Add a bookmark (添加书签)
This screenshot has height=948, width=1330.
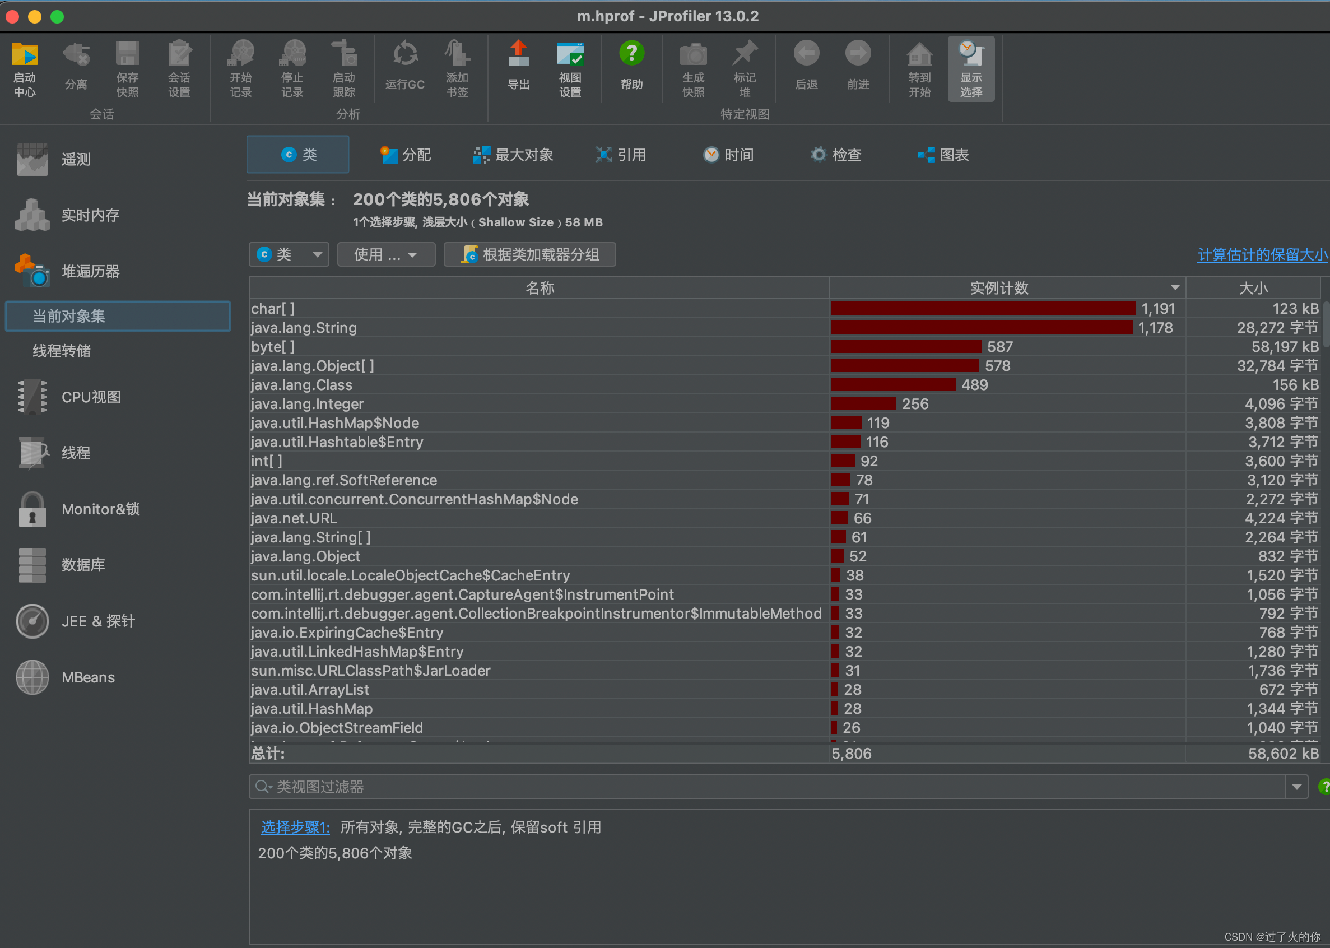(x=457, y=69)
